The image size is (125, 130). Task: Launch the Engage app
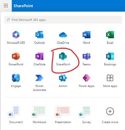point(16,81)
